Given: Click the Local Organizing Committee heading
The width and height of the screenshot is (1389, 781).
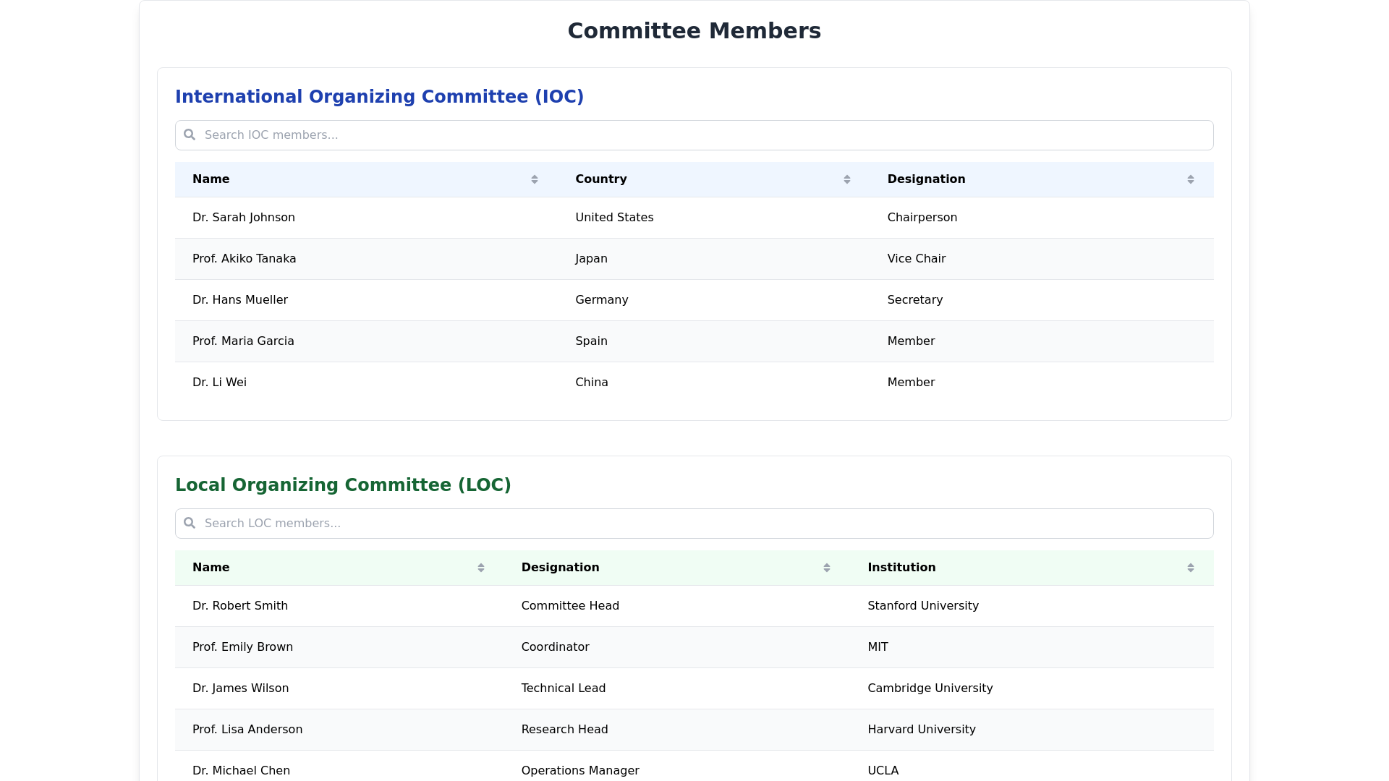Looking at the screenshot, I should click(x=343, y=485).
